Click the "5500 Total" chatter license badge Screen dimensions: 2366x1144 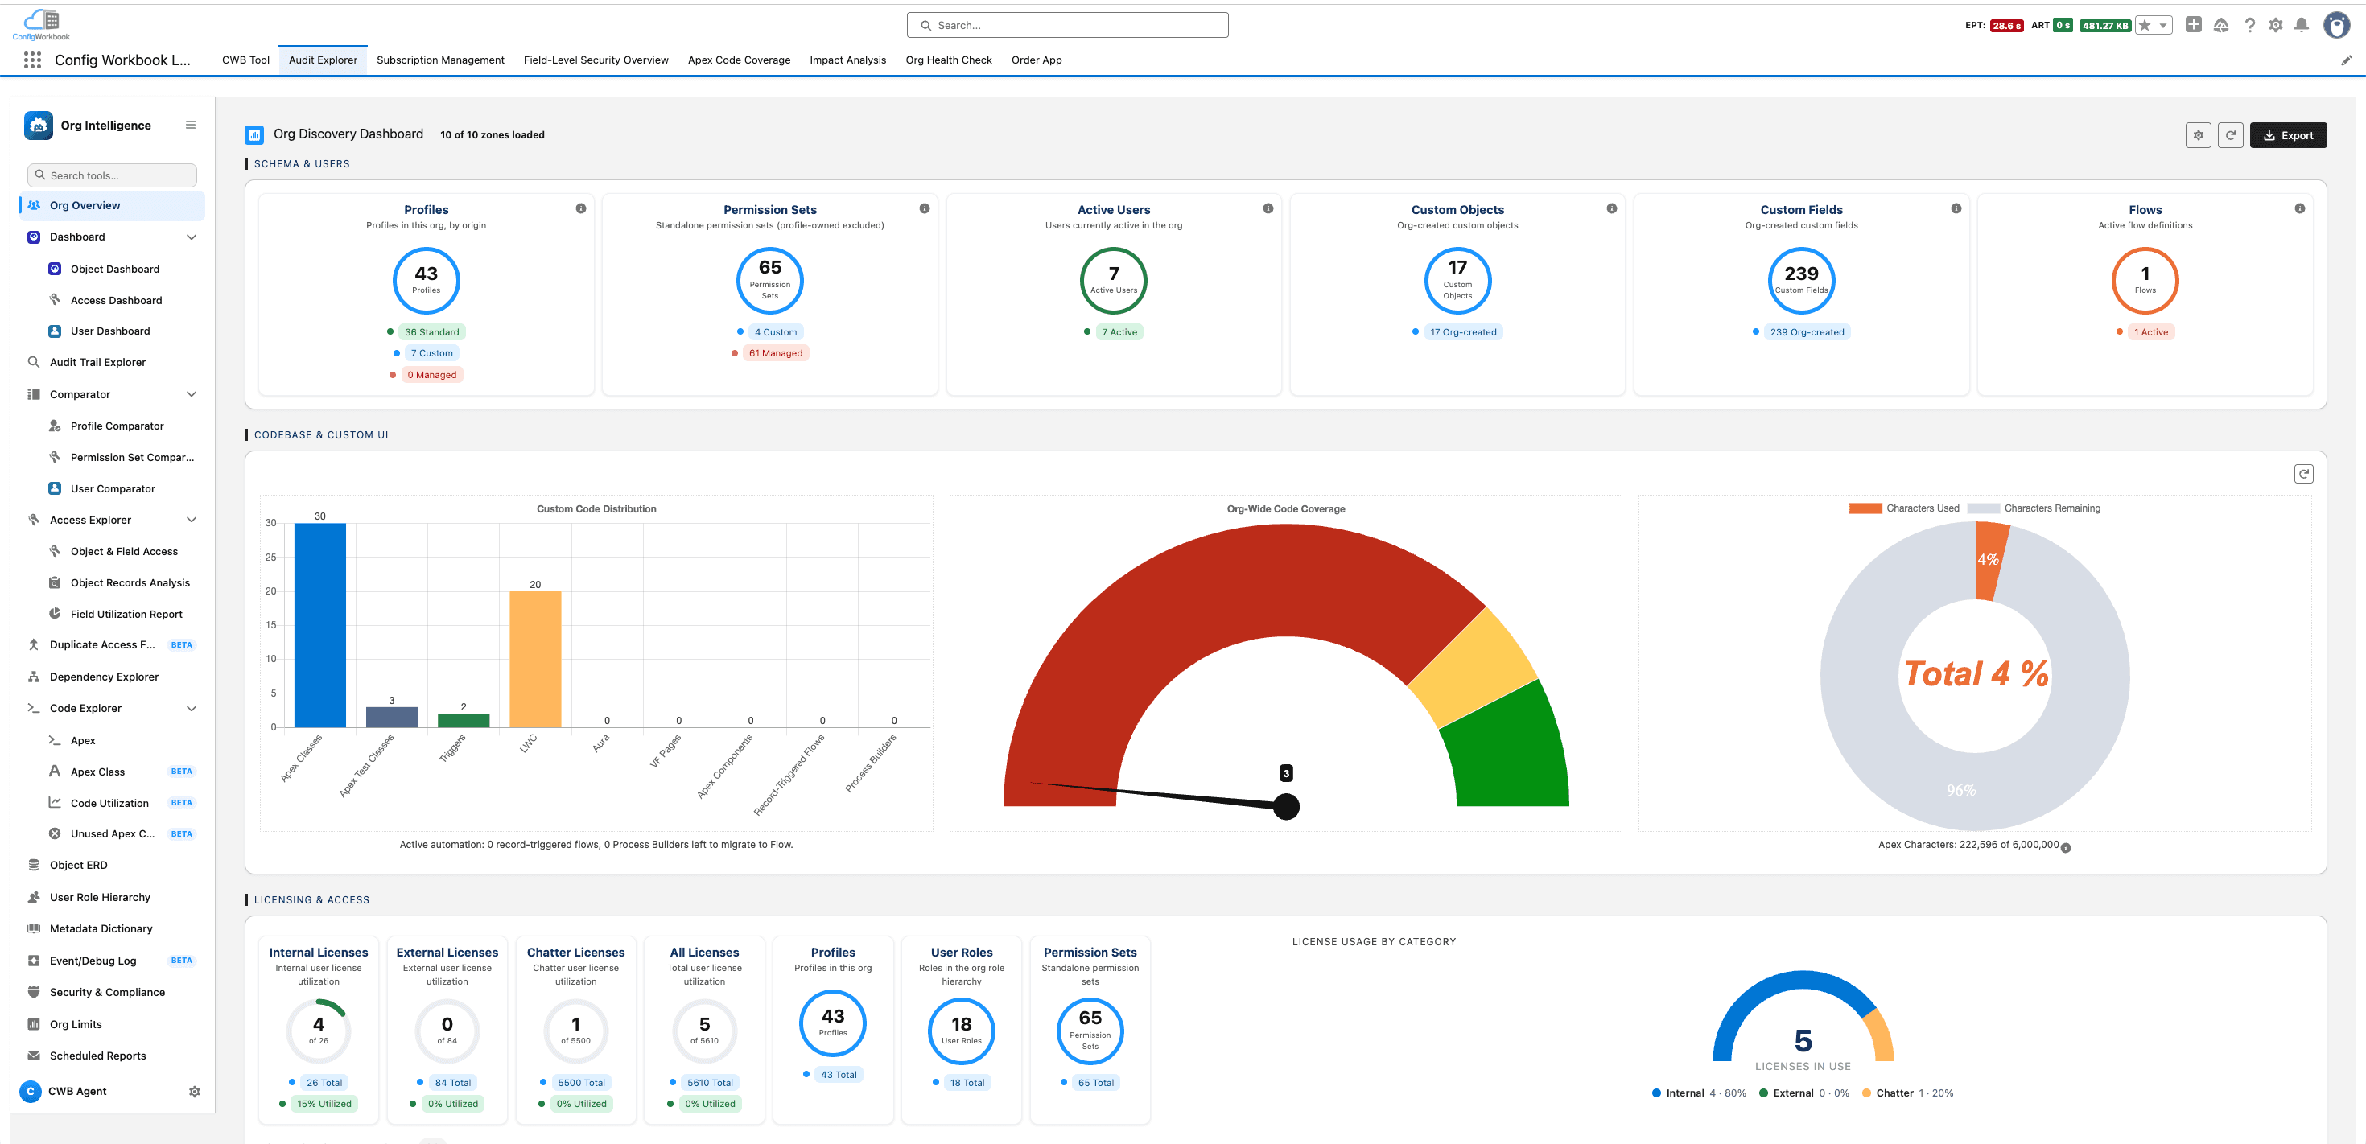click(x=581, y=1083)
